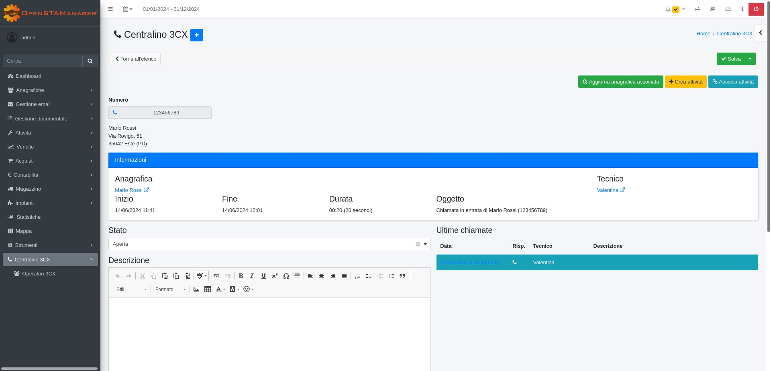This screenshot has width=771, height=371.
Task: Open Operatori 3CX submenu item
Action: (39, 274)
